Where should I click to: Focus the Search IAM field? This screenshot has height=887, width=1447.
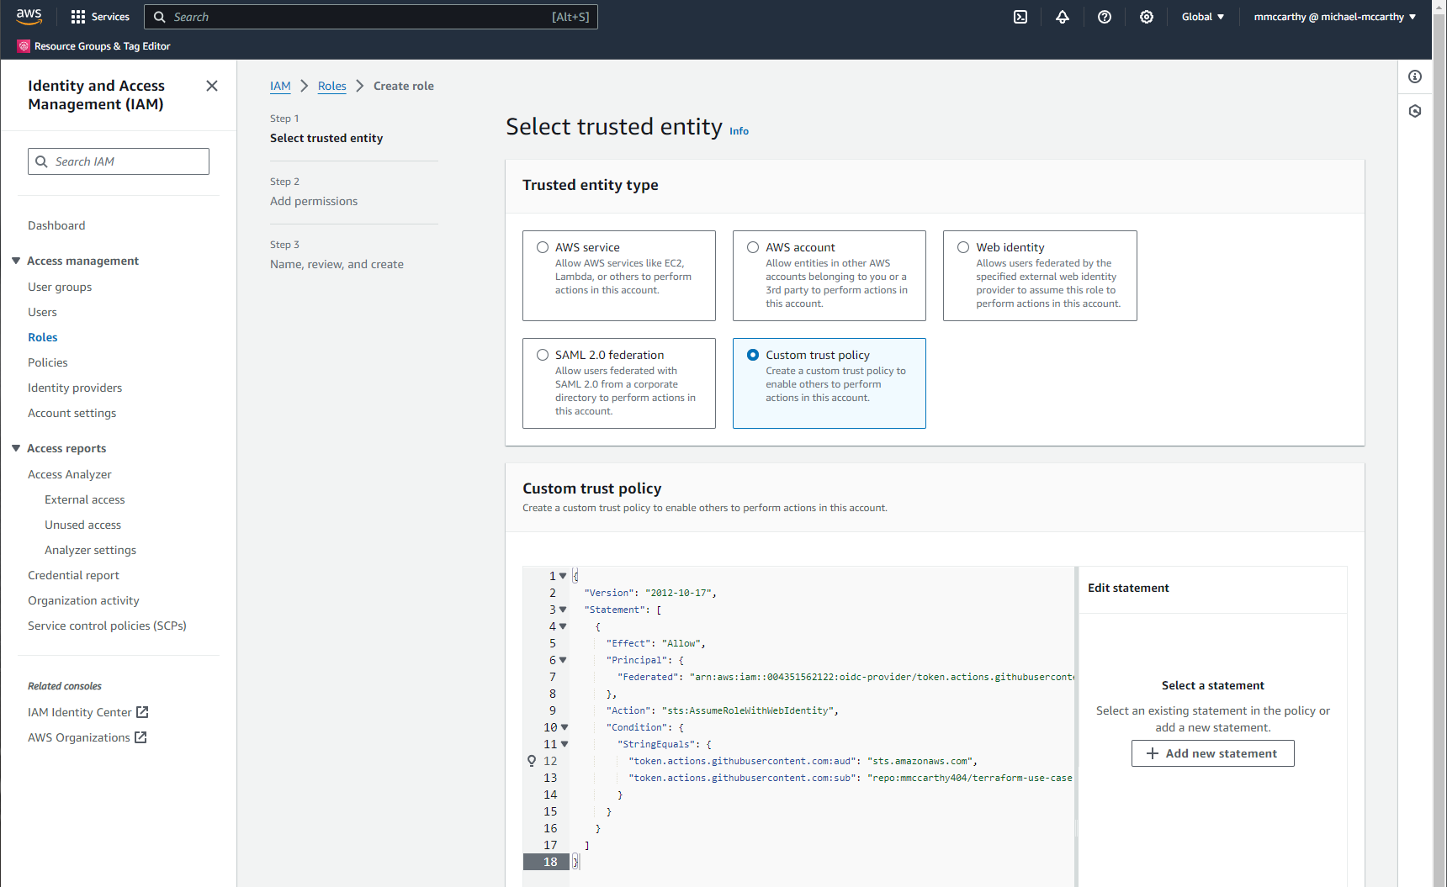coord(119,161)
